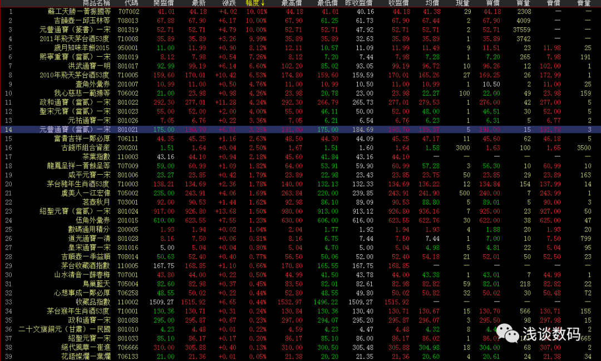Select row 政和通寶(當貳)一宋
This screenshot has height=361, width=601.
(x=300, y=102)
